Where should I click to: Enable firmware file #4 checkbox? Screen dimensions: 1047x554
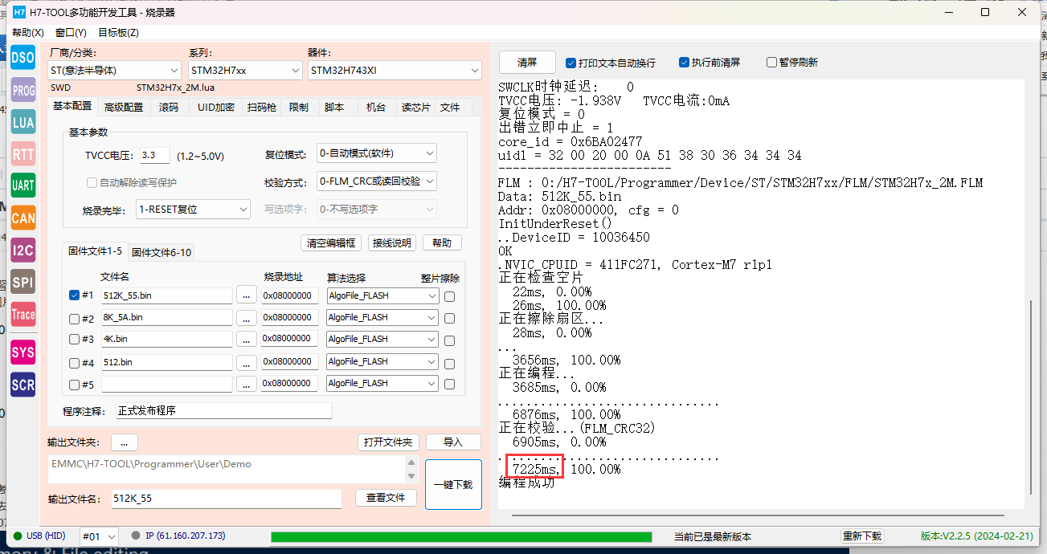[x=74, y=362]
